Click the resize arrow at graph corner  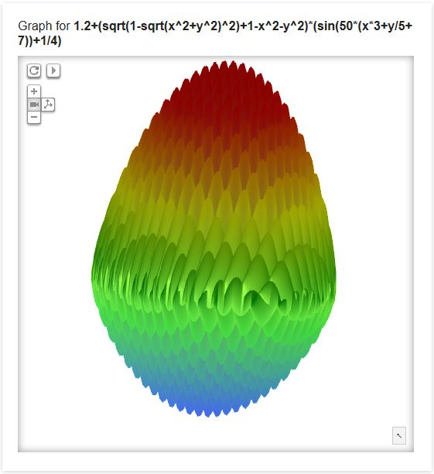(399, 435)
